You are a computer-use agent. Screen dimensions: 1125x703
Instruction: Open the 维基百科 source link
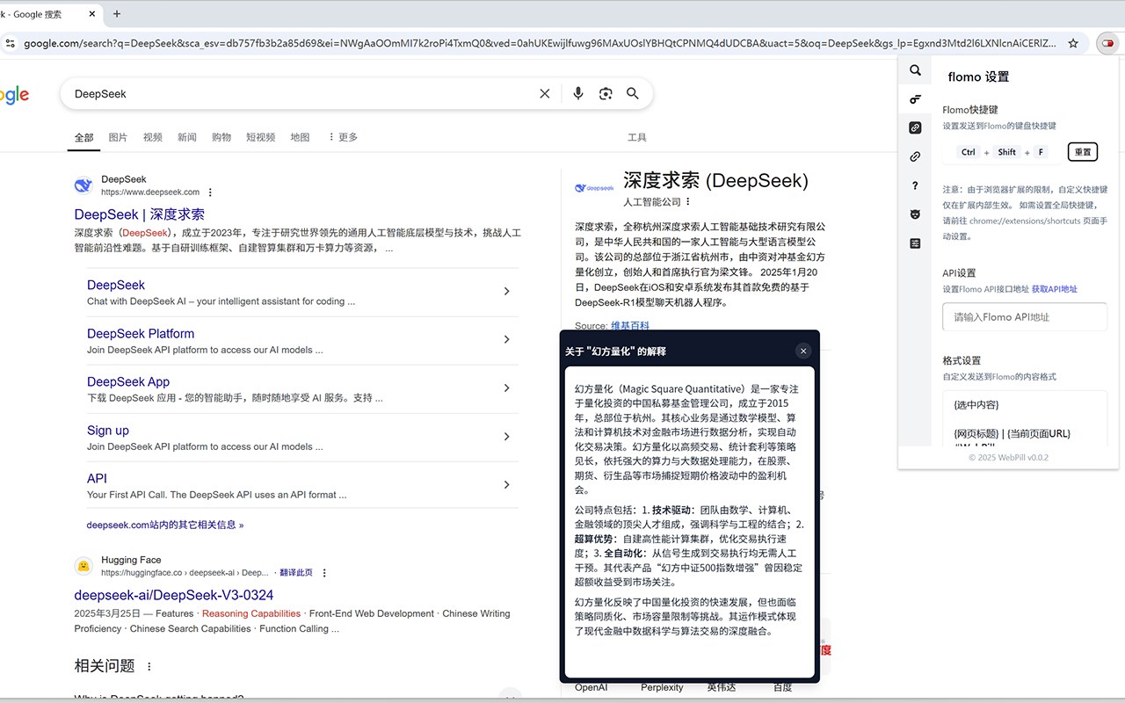click(x=630, y=326)
